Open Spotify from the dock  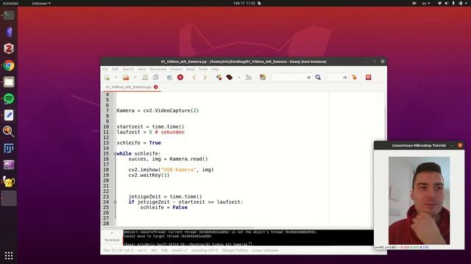(9, 98)
